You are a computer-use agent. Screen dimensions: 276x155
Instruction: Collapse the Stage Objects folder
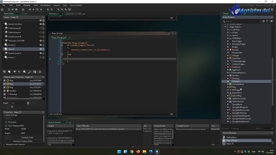click(x=225, y=27)
